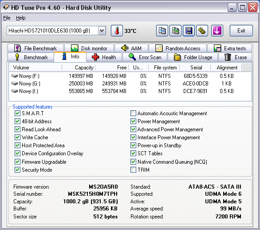260x230 pixels.
Task: Toggle the Power Management checkbox
Action: (x=133, y=121)
